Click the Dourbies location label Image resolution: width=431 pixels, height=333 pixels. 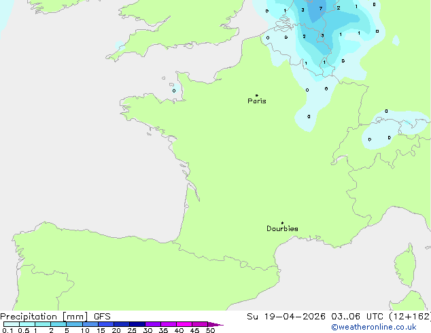click(282, 228)
